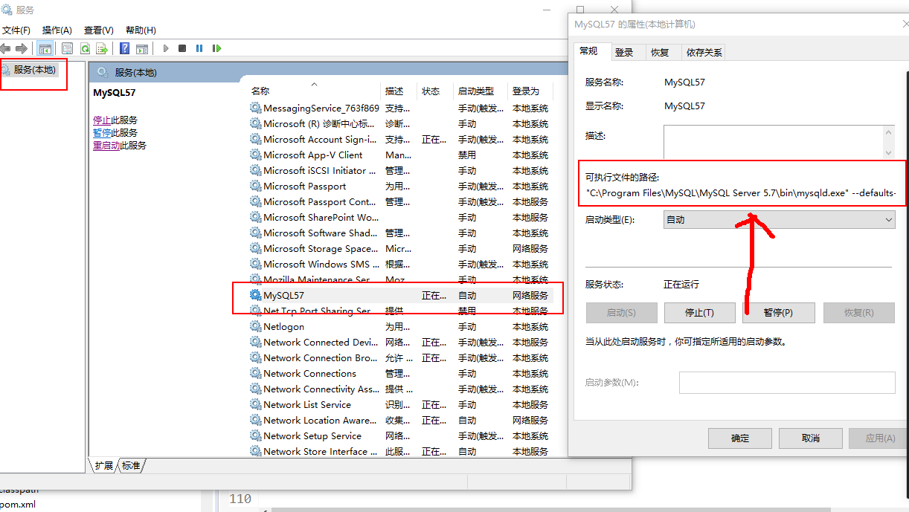Open the Properties toolbar icon

pos(67,48)
